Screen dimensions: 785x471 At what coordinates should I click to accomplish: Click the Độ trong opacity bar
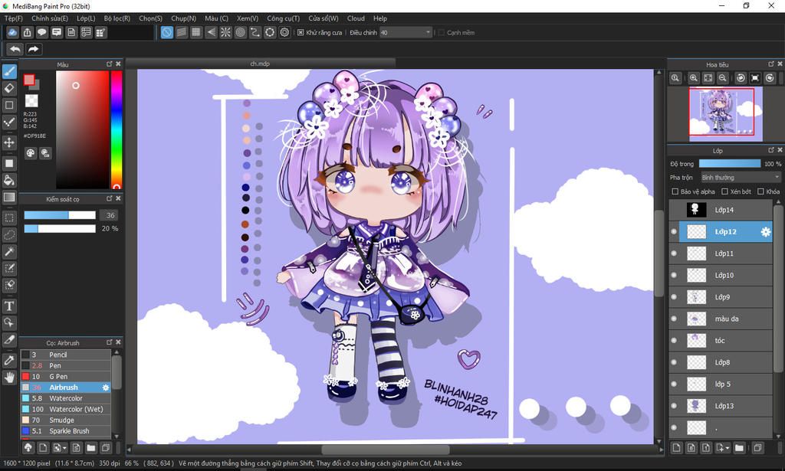tap(730, 163)
